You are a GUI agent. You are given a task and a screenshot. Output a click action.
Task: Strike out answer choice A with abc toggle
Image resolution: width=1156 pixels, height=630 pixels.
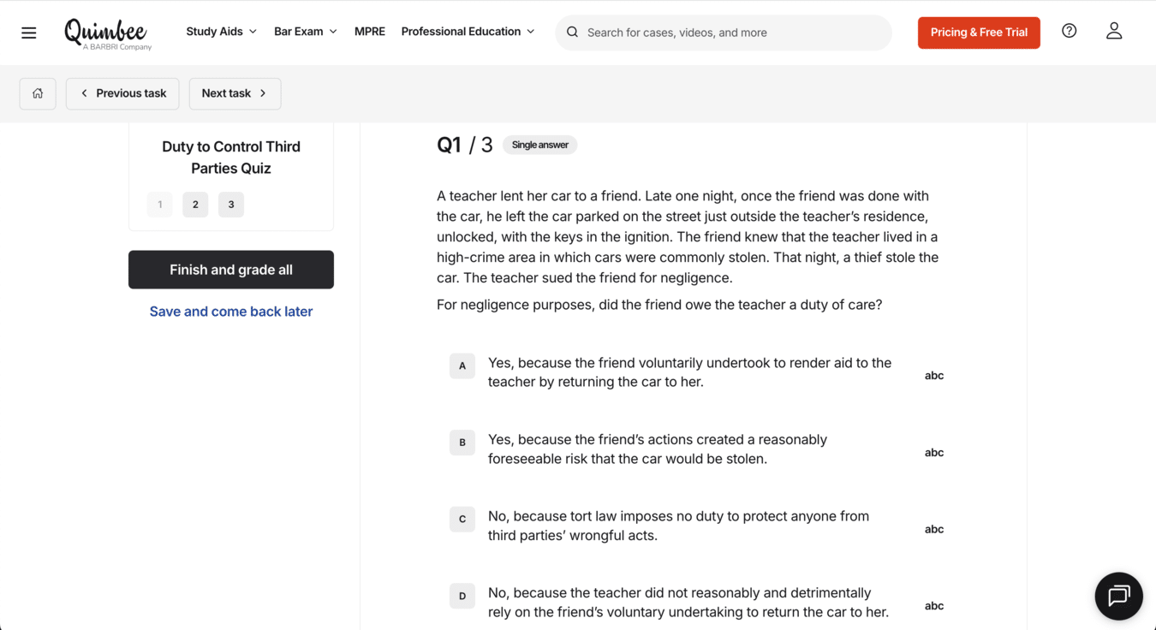(933, 375)
